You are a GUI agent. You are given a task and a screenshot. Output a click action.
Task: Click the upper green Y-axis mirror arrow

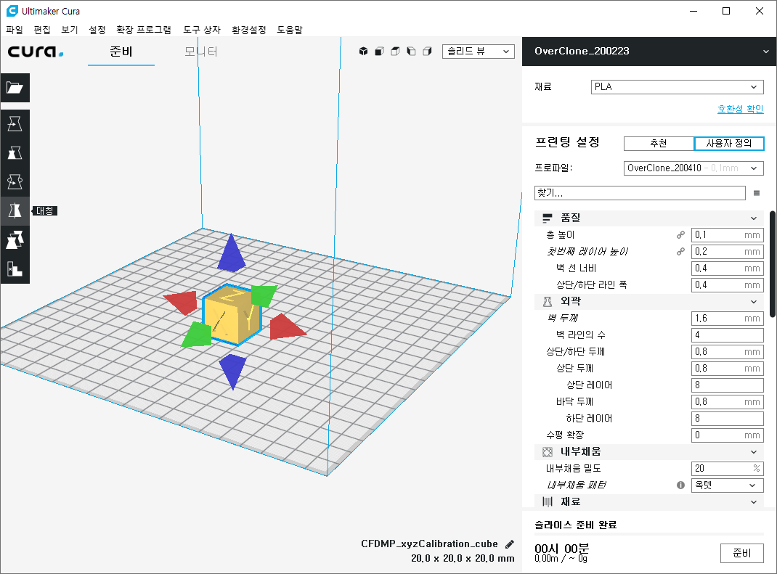tap(263, 295)
